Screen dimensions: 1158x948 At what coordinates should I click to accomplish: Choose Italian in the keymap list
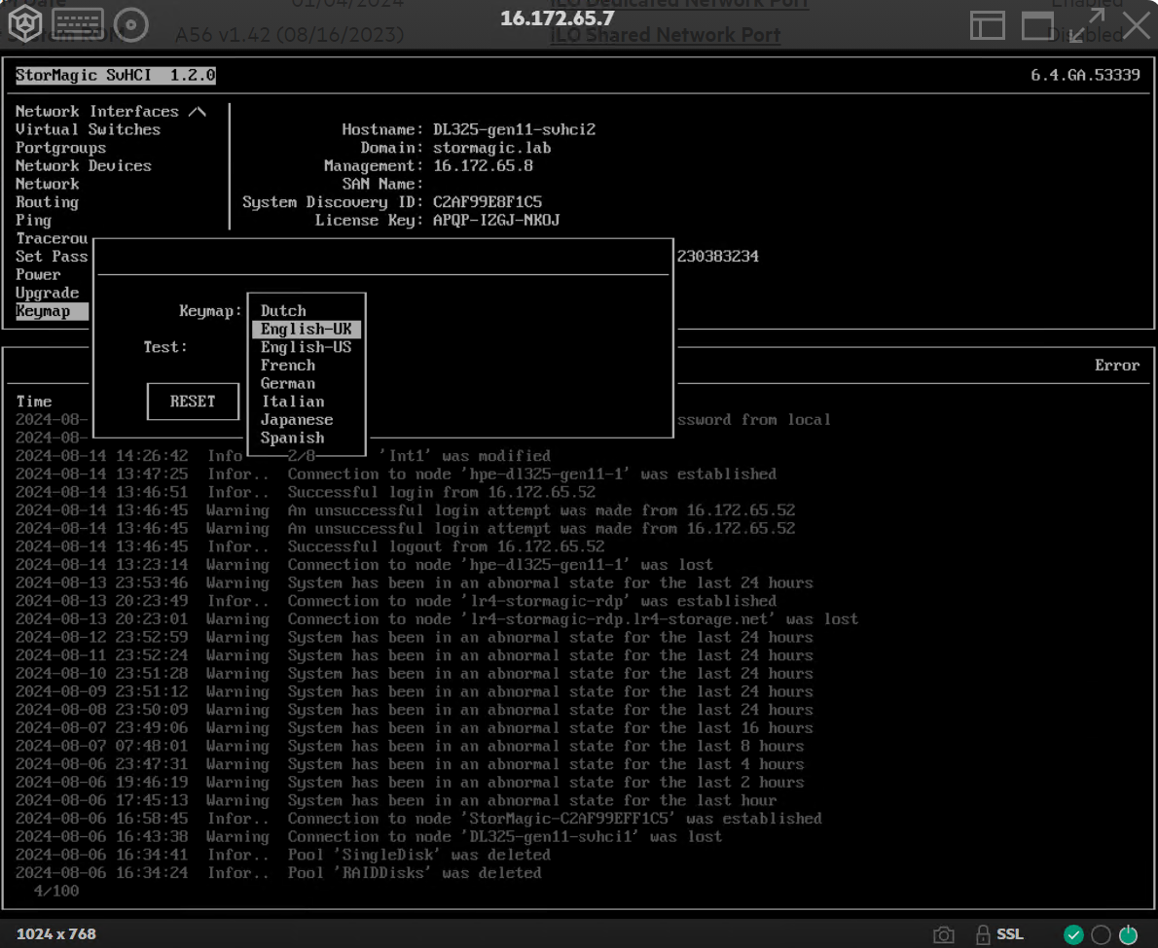[293, 402]
